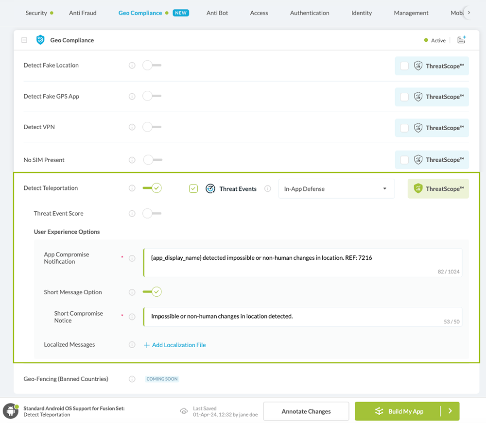486x423 pixels.
Task: Uncheck the Threat Events checkbox
Action: click(x=193, y=189)
